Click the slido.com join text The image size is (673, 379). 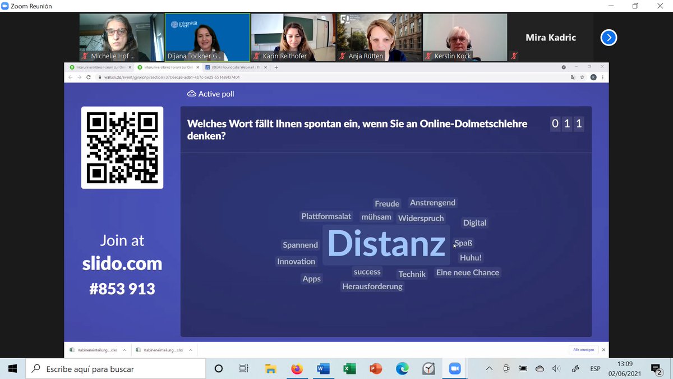pos(122,263)
